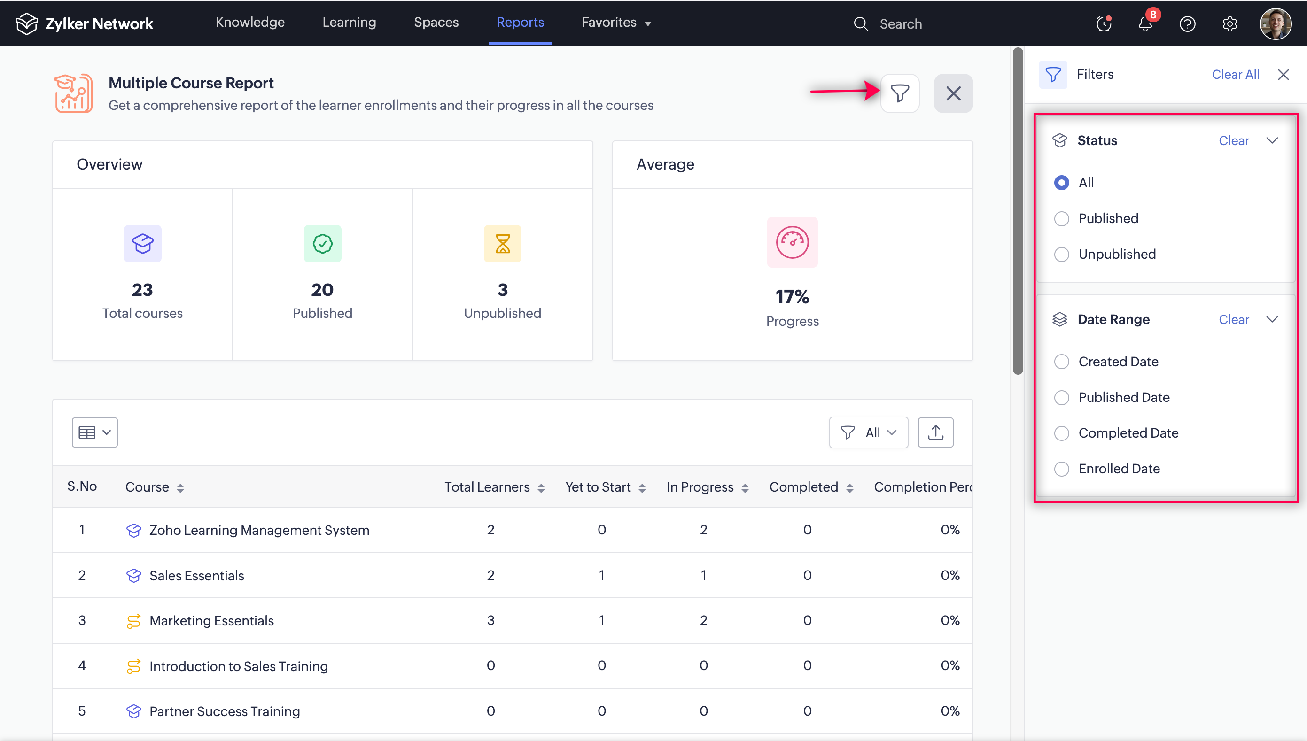Open the table view type dropdown
The width and height of the screenshot is (1307, 741).
95,432
